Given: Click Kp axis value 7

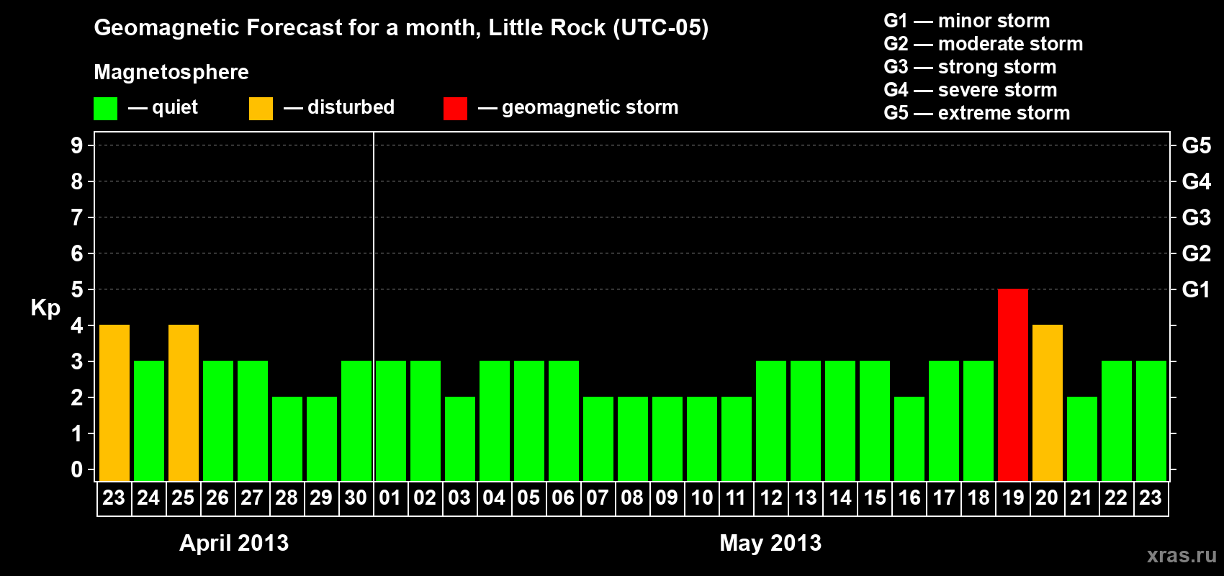Looking at the screenshot, I should click(x=77, y=217).
